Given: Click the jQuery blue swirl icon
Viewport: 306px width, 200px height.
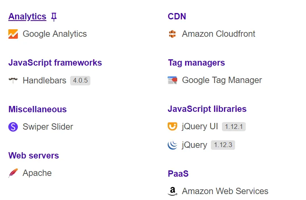Looking at the screenshot, I should [x=172, y=145].
